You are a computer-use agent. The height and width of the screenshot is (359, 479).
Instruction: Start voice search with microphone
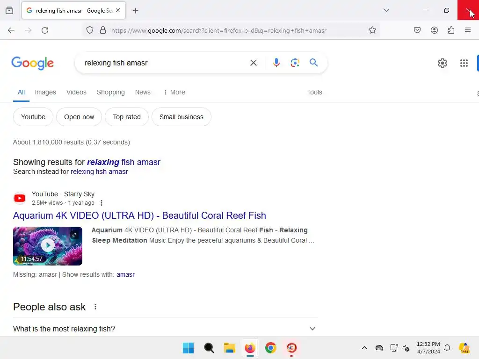click(276, 63)
